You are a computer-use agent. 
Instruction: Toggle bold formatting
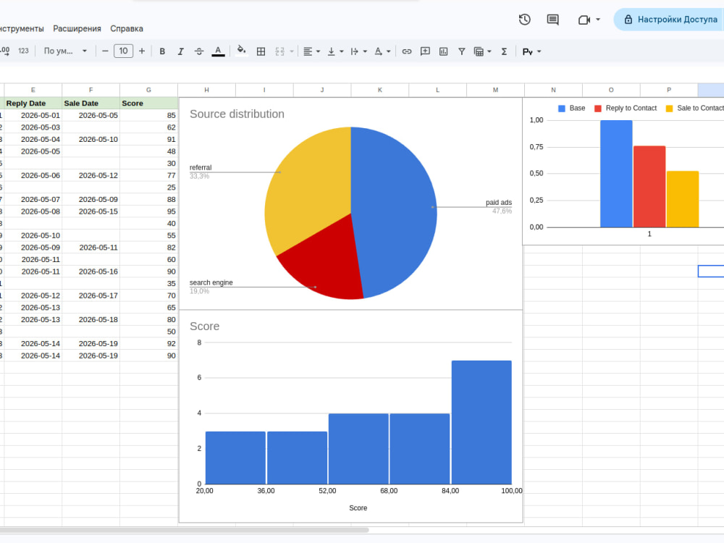point(162,51)
